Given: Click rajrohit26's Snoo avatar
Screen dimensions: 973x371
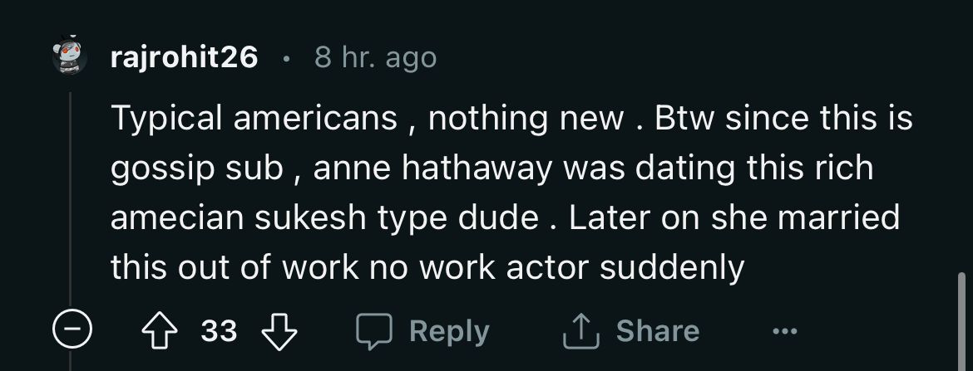Looking at the screenshot, I should 71,58.
